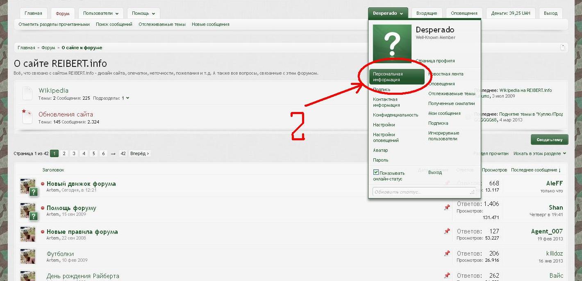Click unread dot of Новые правила форума
582x281 pixels.
43,232
